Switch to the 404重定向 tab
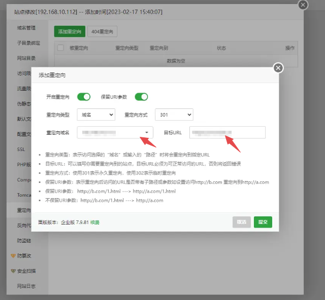This screenshot has height=300, width=325. pyautogui.click(x=102, y=31)
